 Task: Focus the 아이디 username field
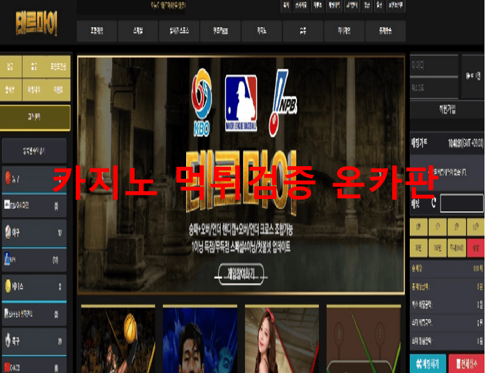coord(433,66)
